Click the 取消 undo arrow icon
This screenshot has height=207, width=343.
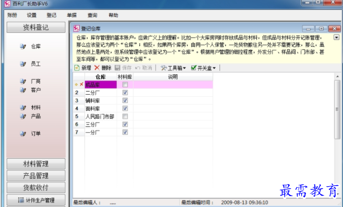point(138,68)
